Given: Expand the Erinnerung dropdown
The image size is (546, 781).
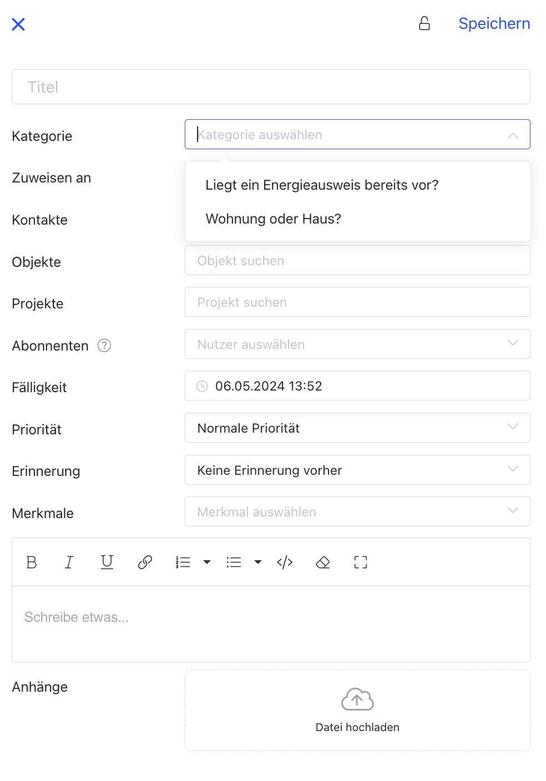Looking at the screenshot, I should [x=357, y=470].
